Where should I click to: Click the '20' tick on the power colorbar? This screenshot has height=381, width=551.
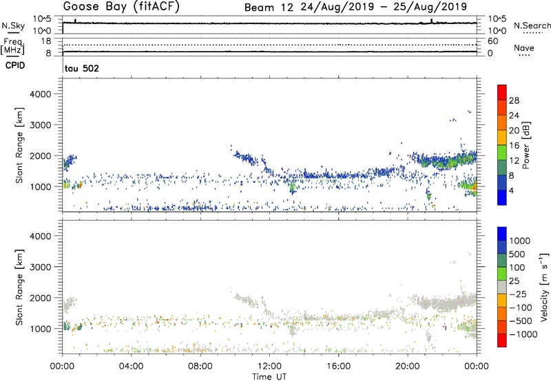pyautogui.click(x=514, y=131)
